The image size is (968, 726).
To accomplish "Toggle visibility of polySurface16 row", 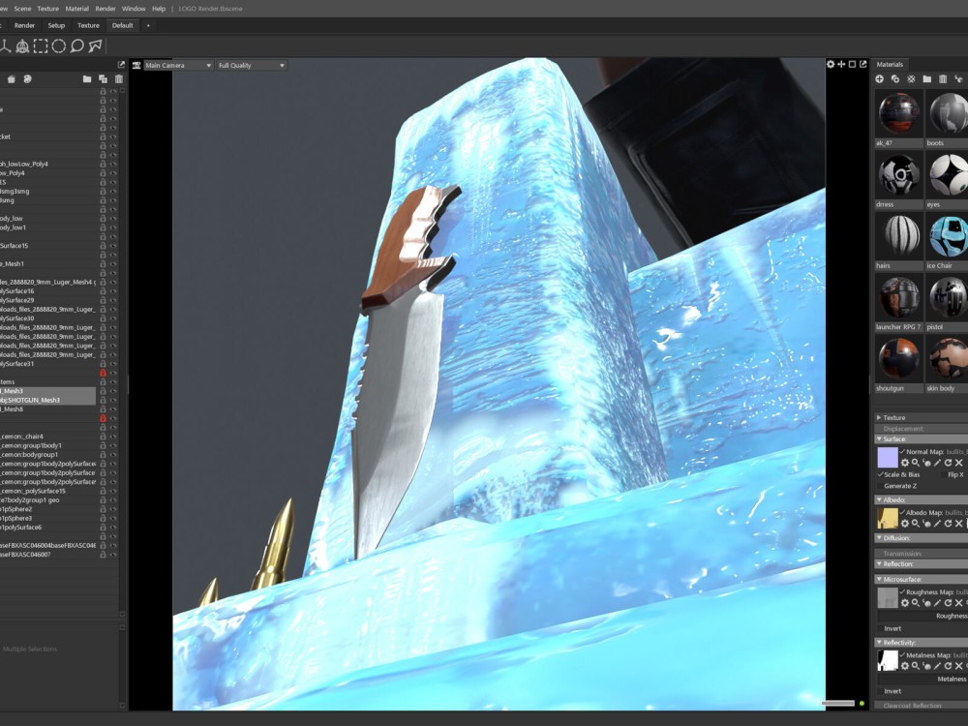I will (x=113, y=290).
